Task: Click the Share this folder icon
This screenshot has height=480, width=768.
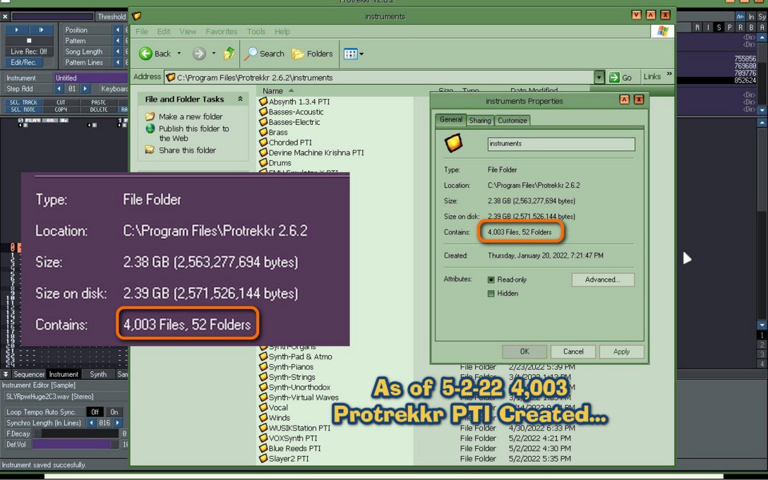Action: click(150, 150)
